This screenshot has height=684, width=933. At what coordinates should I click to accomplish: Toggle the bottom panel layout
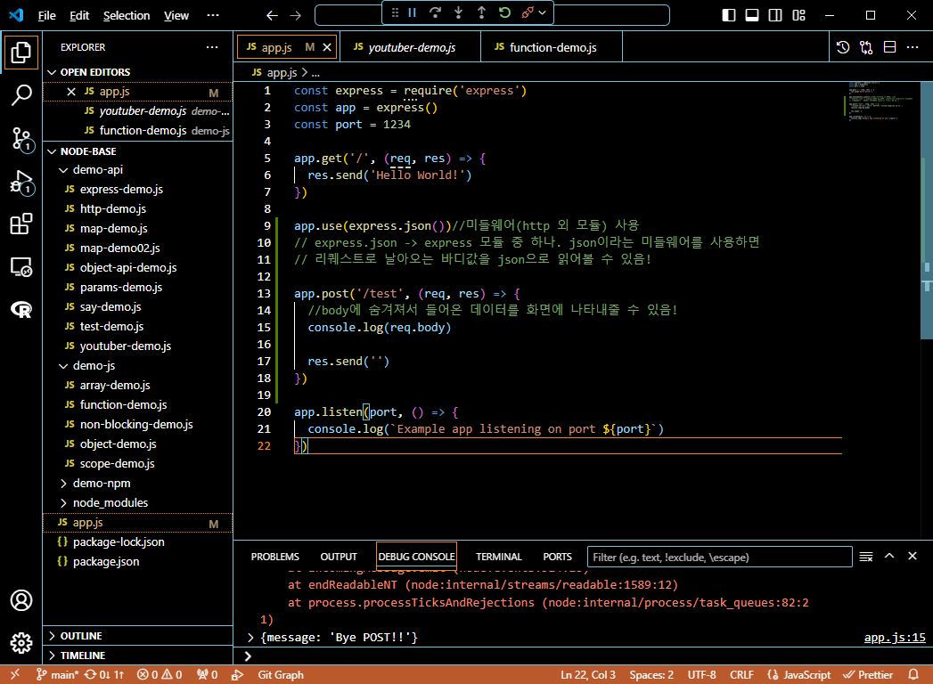(752, 15)
